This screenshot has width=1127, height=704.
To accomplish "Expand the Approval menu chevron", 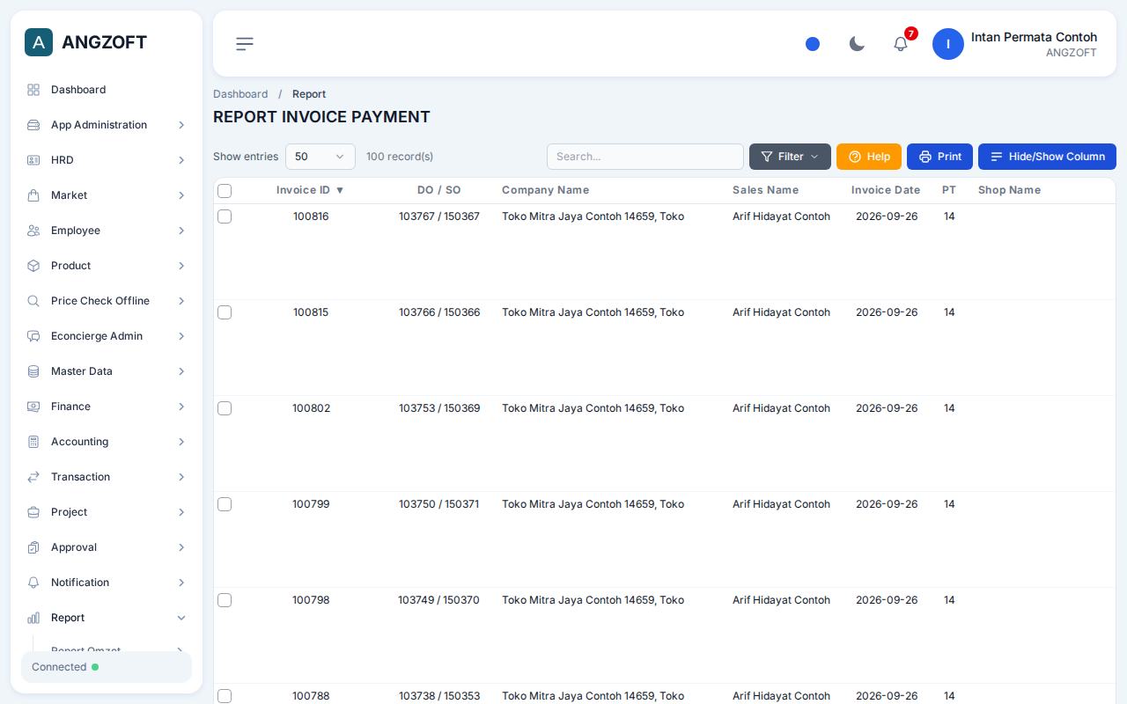I will [x=181, y=547].
